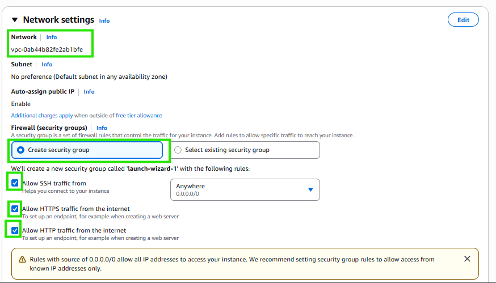Open Info link beside Network label
This screenshot has width=496, height=283.
pyautogui.click(x=52, y=37)
